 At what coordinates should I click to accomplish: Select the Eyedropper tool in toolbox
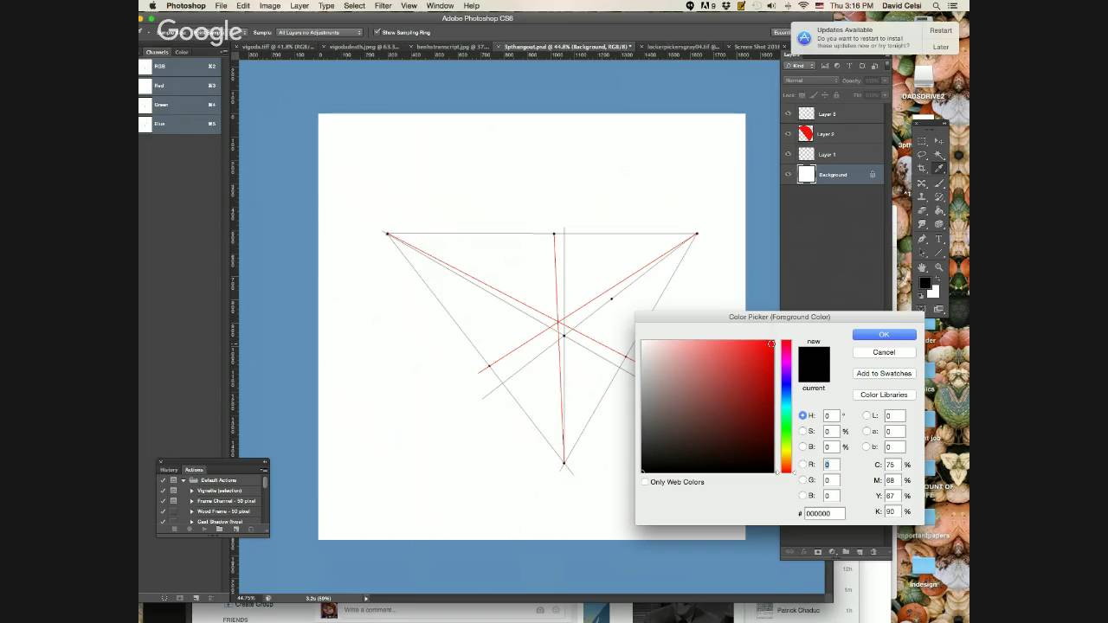[x=939, y=168]
